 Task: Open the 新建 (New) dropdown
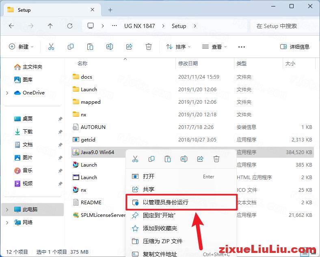21,47
